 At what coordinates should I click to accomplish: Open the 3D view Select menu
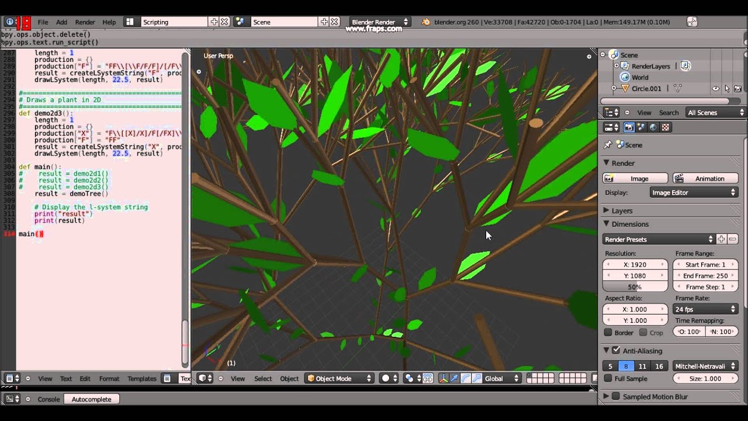click(263, 378)
